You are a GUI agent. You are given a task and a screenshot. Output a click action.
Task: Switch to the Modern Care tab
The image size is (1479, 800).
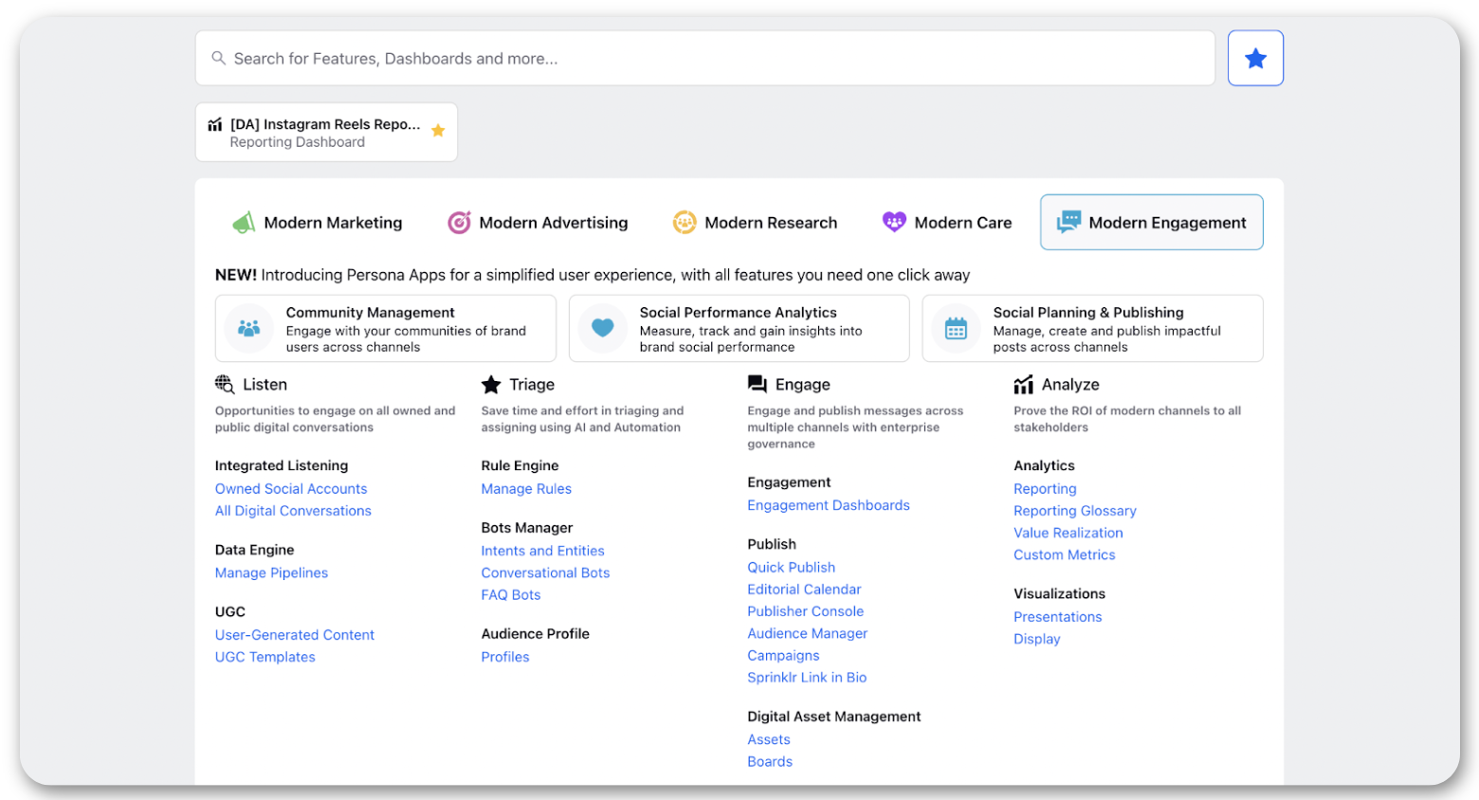(x=947, y=223)
